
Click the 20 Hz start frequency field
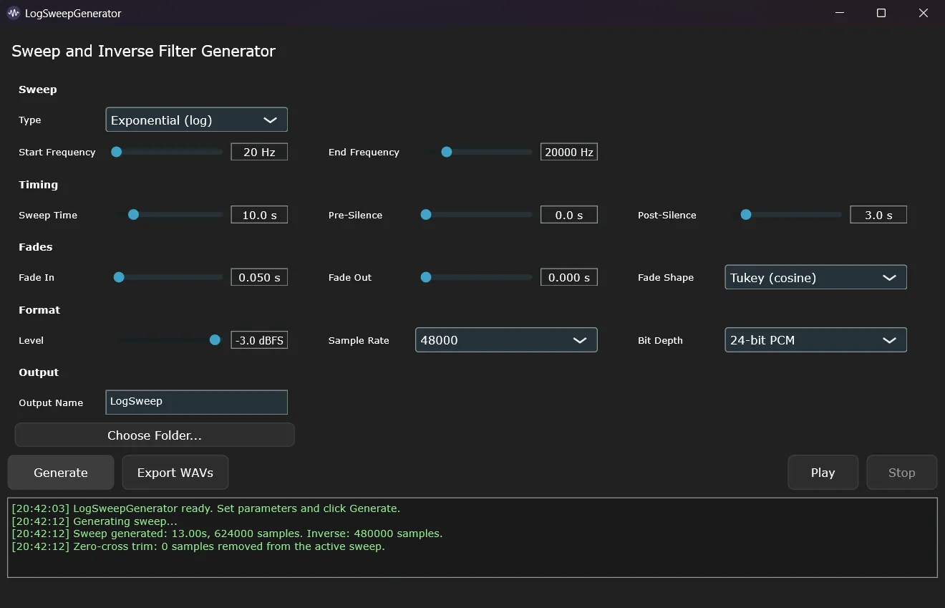click(259, 152)
